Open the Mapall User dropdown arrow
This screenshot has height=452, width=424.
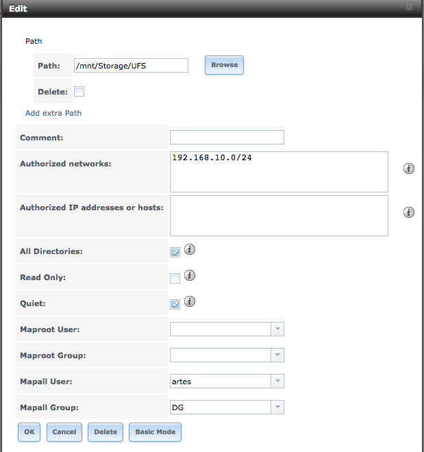click(x=277, y=381)
